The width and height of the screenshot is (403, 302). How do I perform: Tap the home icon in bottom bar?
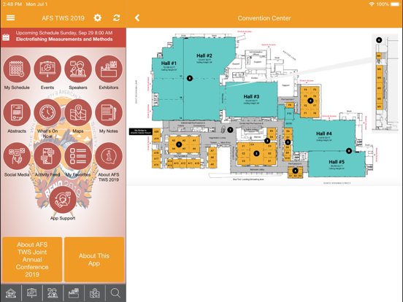[x=11, y=293]
